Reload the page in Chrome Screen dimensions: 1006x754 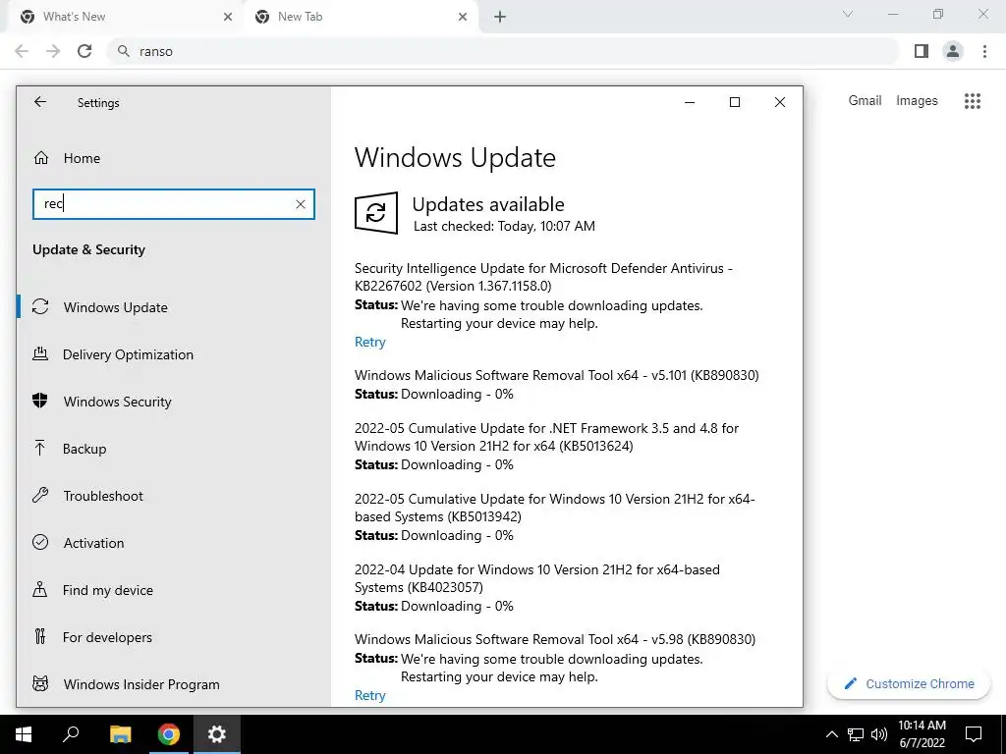84,51
